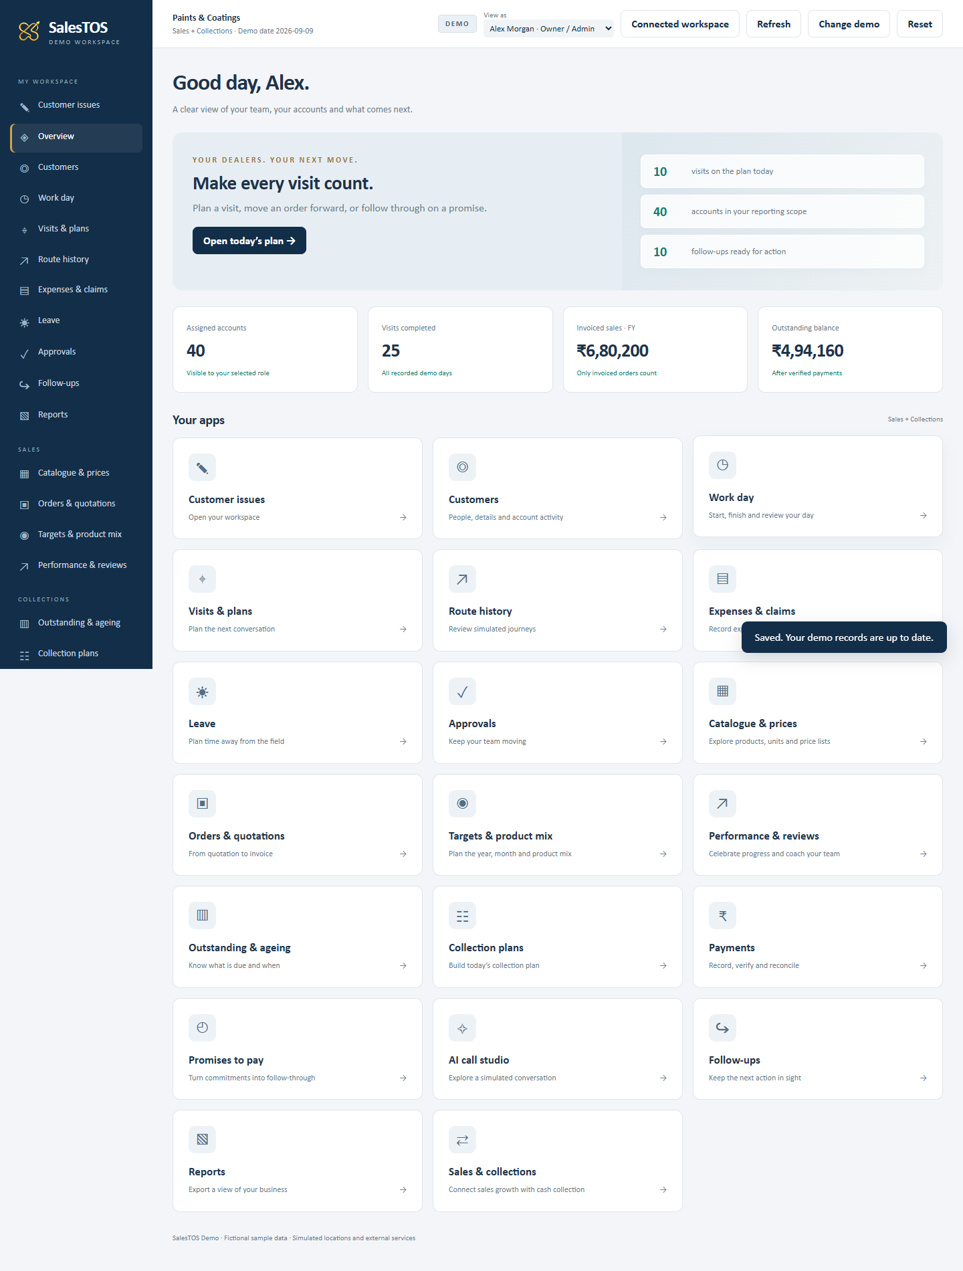Click the Leave sun icon in sidebar

25,322
